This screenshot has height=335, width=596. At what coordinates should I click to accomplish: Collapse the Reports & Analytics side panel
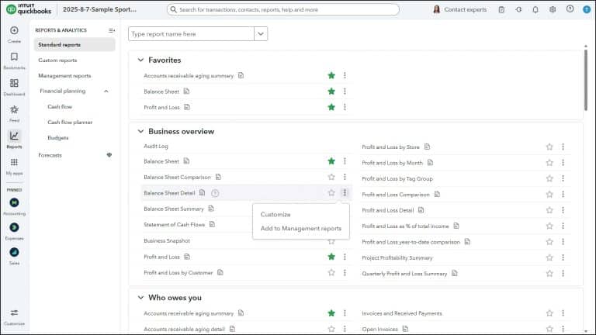[112, 30]
